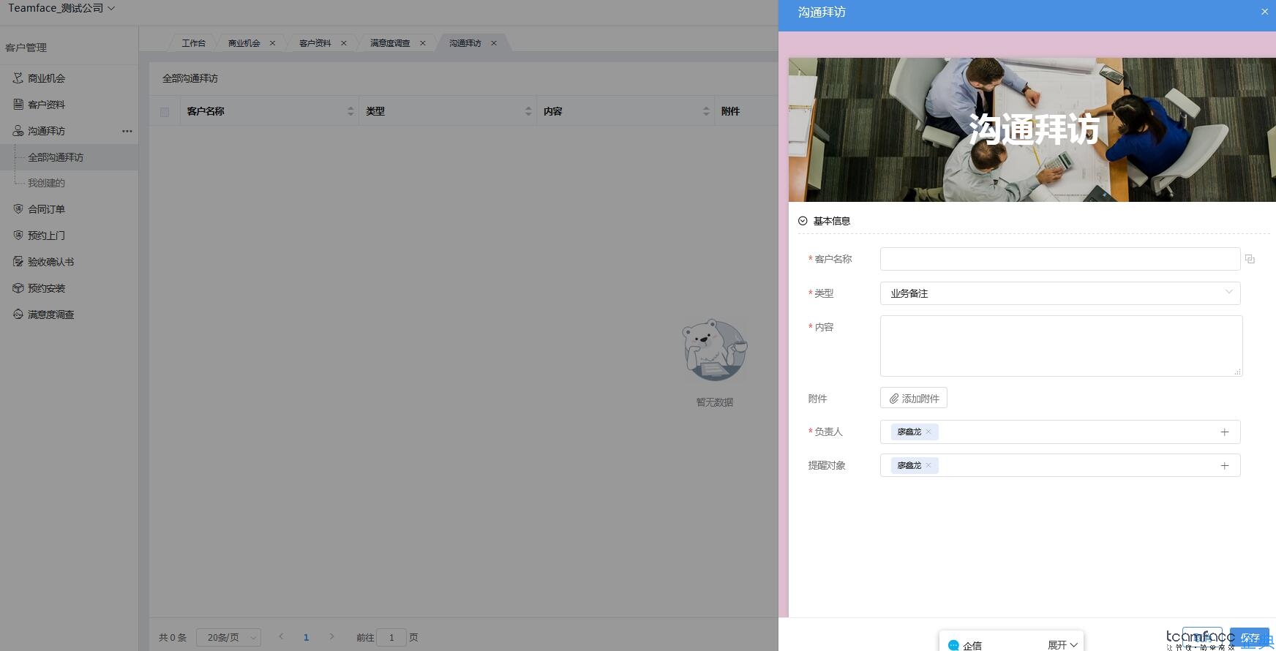
Task: Switch to the 客户资料 tab
Action: click(315, 43)
